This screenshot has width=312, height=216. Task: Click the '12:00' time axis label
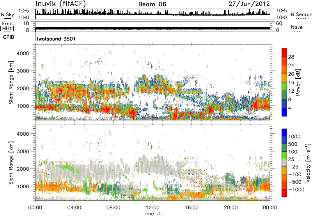pos(152,208)
